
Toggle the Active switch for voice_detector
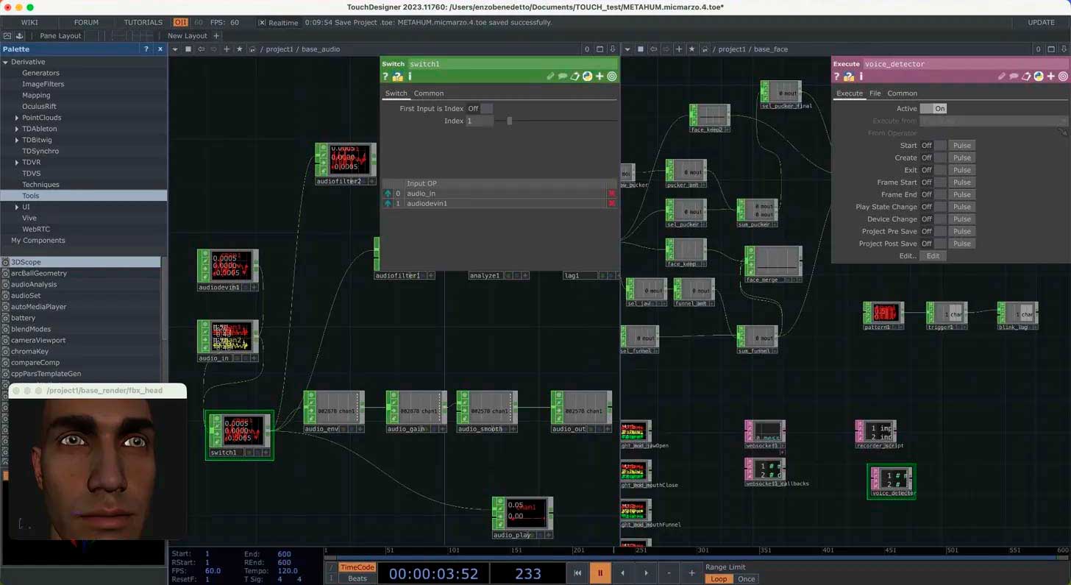coord(933,109)
